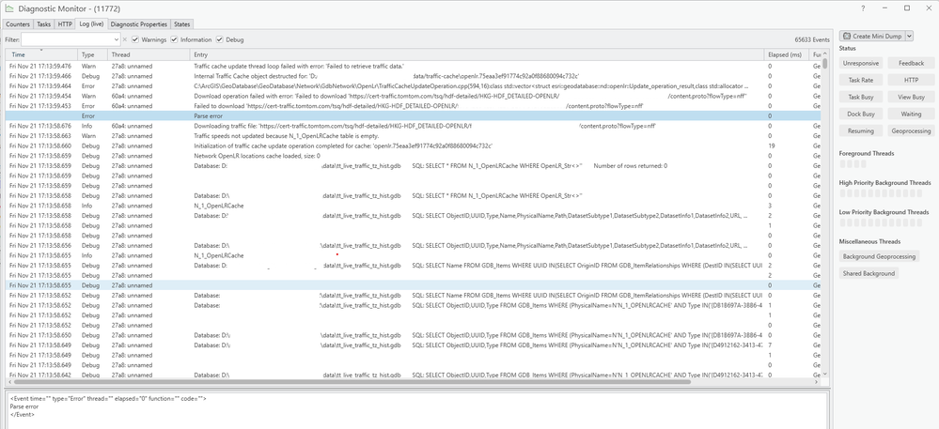Click the Shared Background thread button
The height and width of the screenshot is (429, 939).
tap(869, 273)
